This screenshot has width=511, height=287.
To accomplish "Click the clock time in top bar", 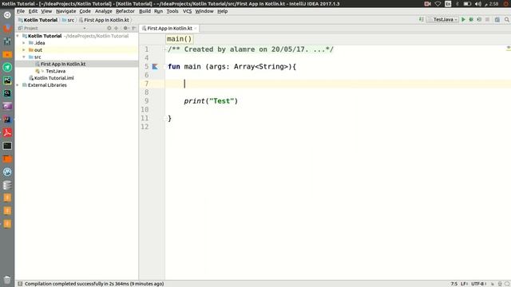I will [x=493, y=3].
